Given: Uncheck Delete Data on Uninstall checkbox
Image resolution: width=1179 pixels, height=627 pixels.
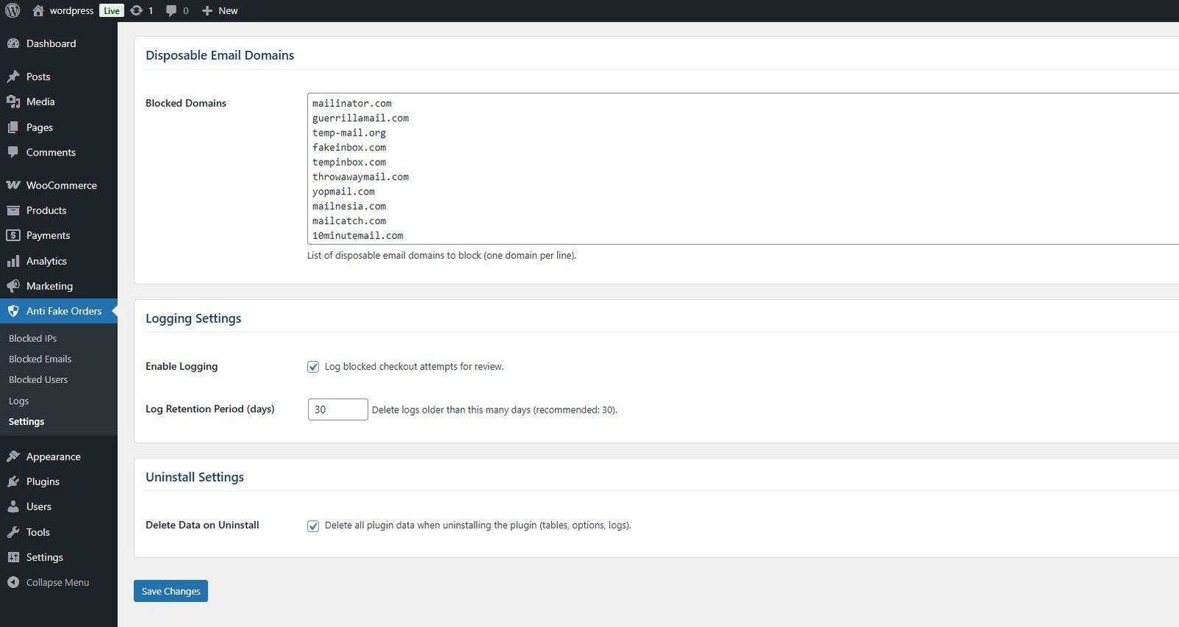Looking at the screenshot, I should tap(313, 525).
